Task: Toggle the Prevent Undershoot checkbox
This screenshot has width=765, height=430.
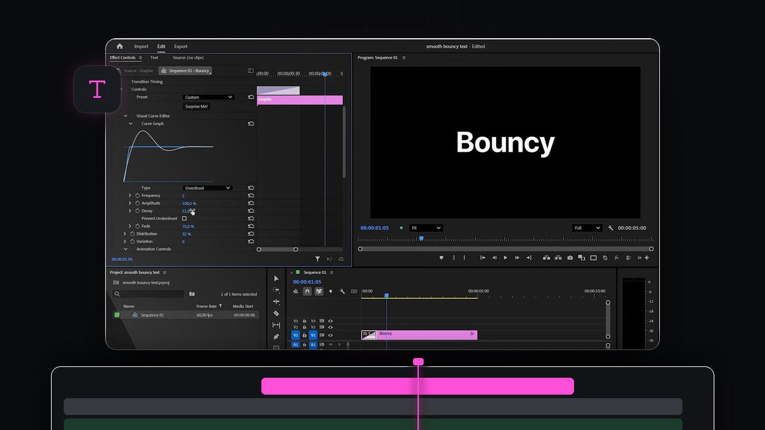Action: click(185, 219)
